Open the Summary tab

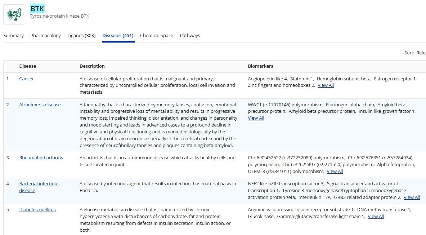point(13,36)
